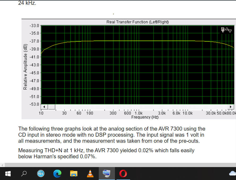This screenshot has height=180, width=236.
Task: Click the graph's waveform icon in top-right corner
Action: [226, 30]
